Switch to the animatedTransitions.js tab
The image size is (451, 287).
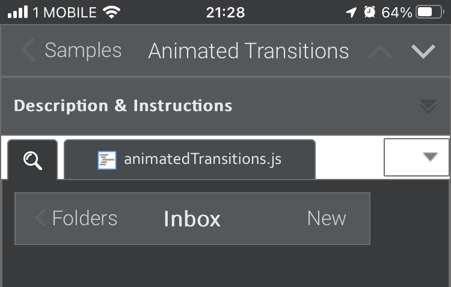[x=189, y=160]
